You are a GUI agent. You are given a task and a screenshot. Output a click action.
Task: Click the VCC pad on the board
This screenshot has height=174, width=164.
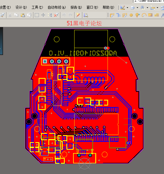pos(79,155)
